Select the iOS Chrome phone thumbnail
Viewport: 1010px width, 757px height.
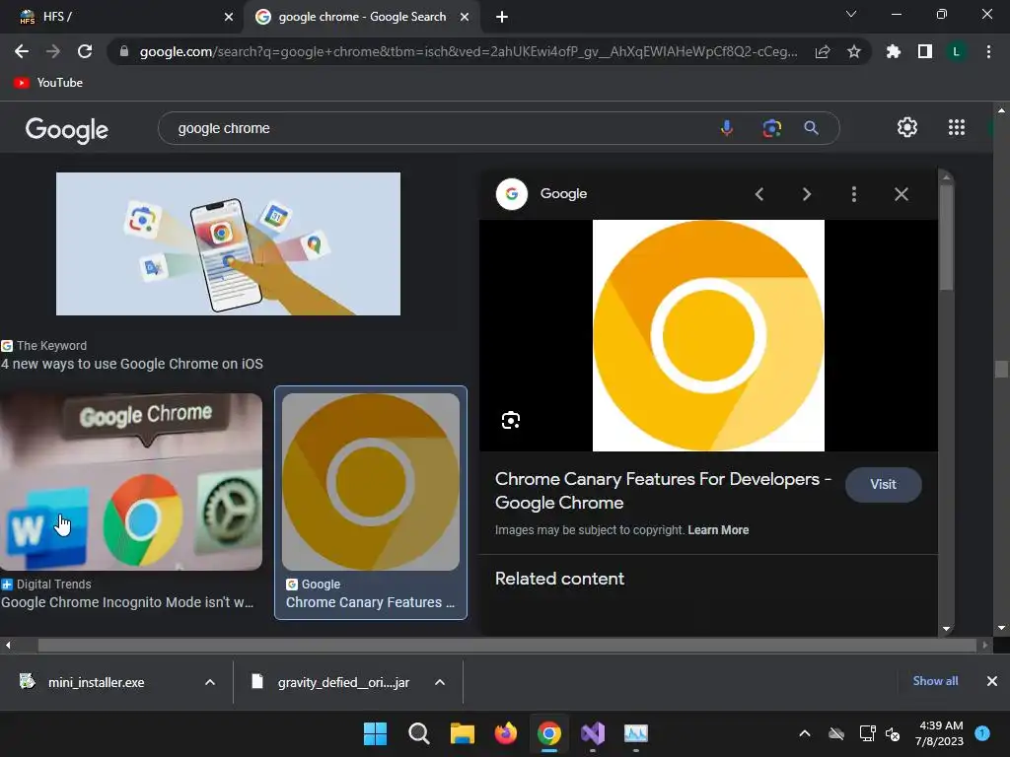[228, 244]
